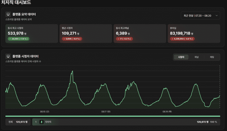
Task: Click the tallest peak of the viewer chart
Action: point(72,71)
